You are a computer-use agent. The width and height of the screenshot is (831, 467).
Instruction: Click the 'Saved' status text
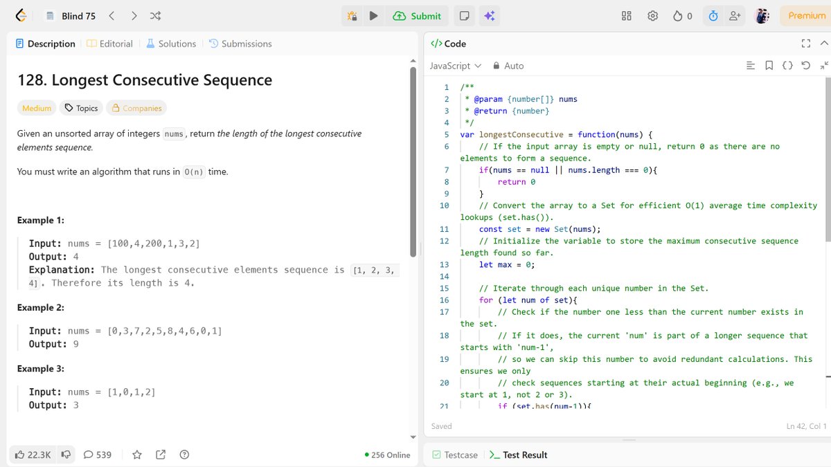click(441, 426)
